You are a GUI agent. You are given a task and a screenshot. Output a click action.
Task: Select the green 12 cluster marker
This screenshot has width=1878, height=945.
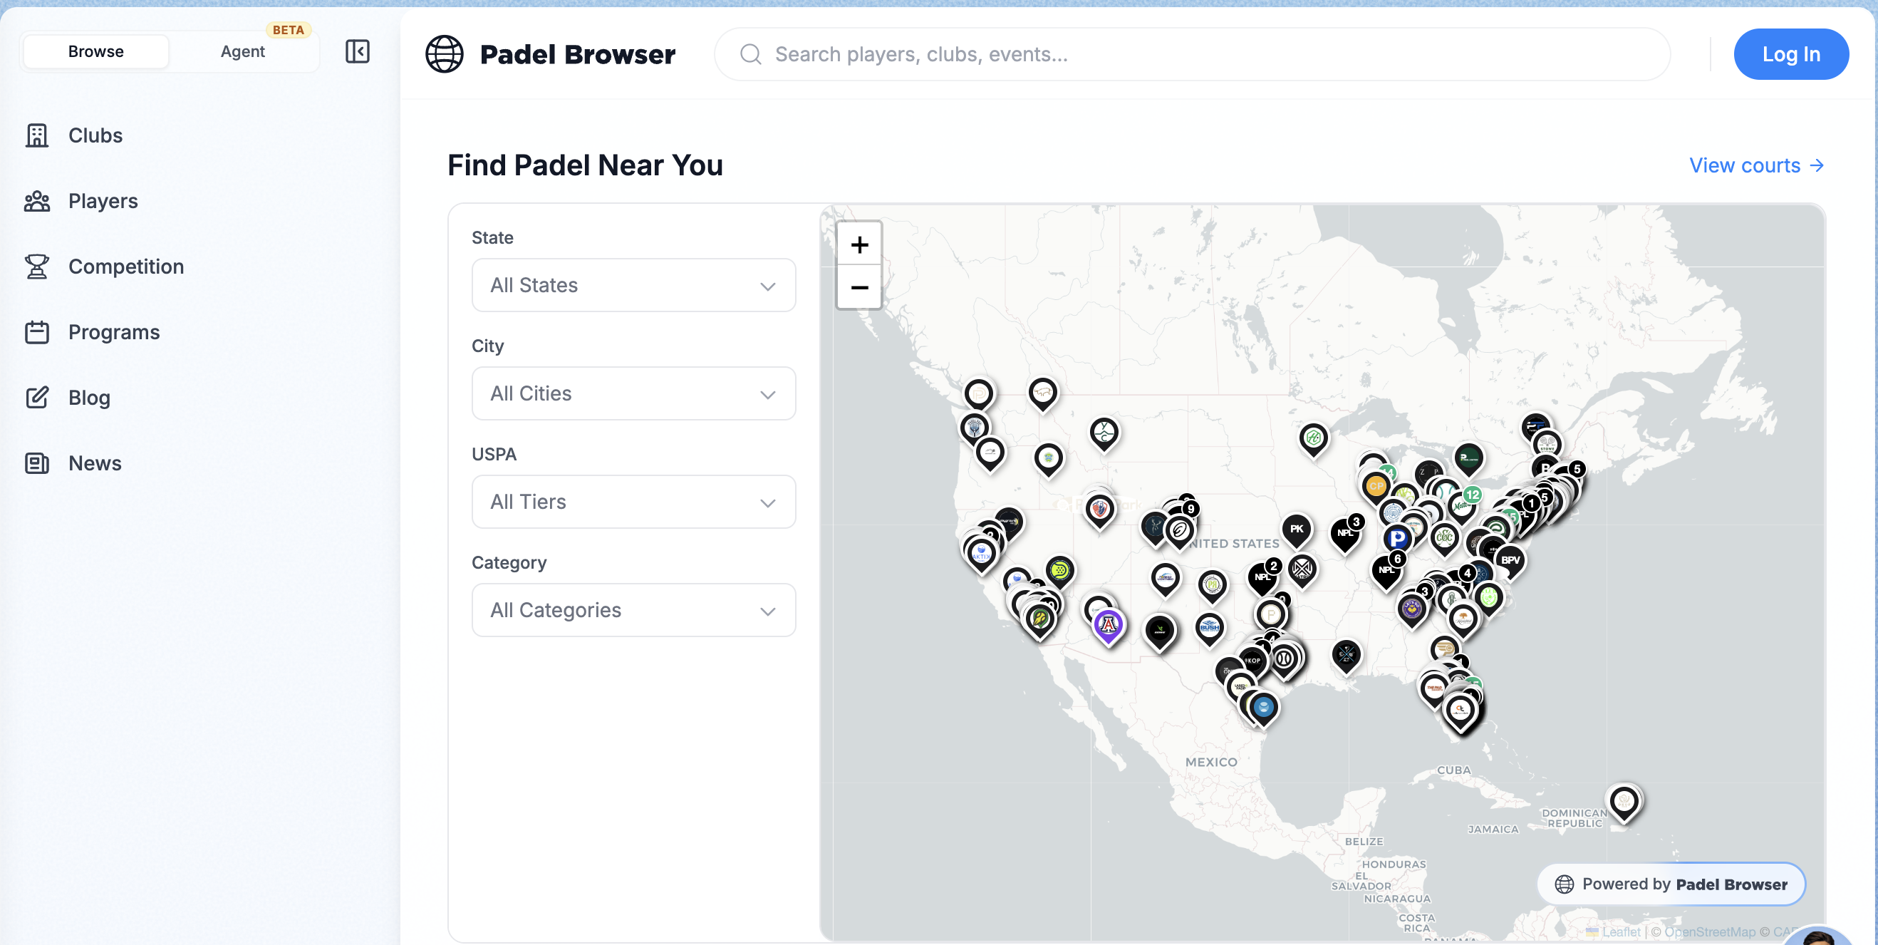(1473, 495)
